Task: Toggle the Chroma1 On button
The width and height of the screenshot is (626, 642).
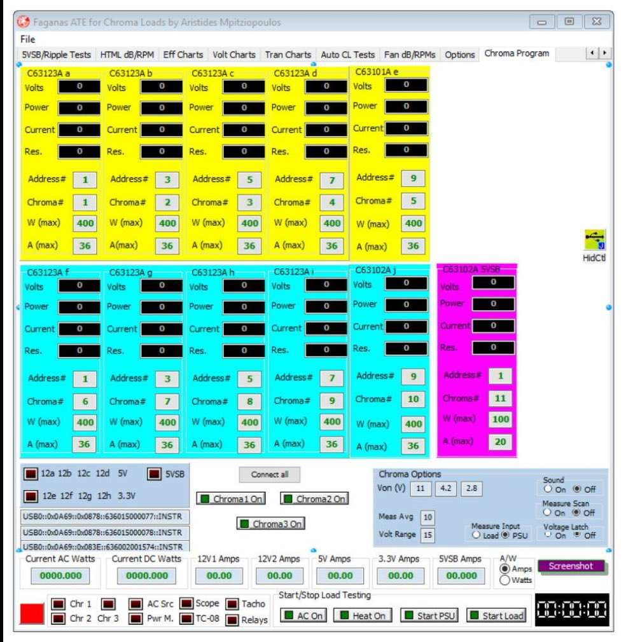Action: [x=231, y=499]
